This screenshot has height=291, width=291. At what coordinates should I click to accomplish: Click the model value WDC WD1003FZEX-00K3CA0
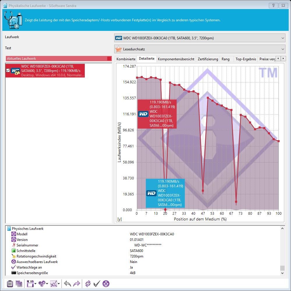point(152,234)
